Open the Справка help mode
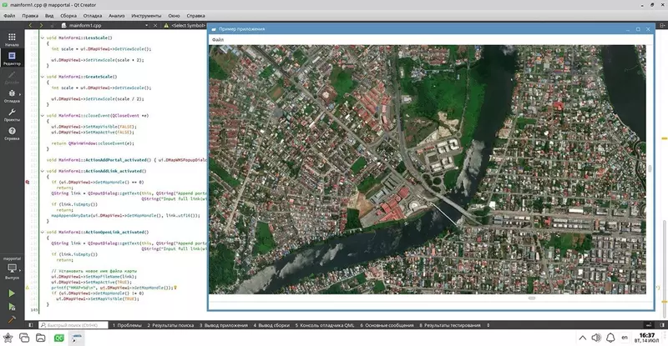The width and height of the screenshot is (668, 346). coord(12,133)
